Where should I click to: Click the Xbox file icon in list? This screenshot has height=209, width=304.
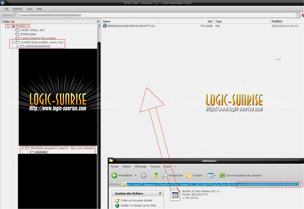(105, 26)
